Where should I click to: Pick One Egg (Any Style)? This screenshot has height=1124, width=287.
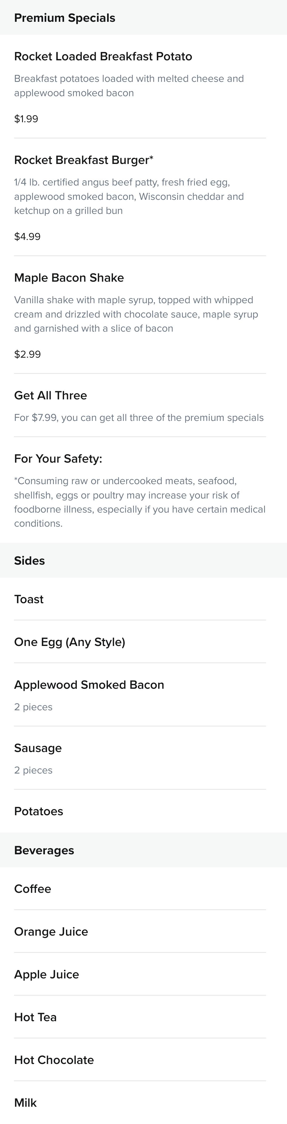(140, 642)
